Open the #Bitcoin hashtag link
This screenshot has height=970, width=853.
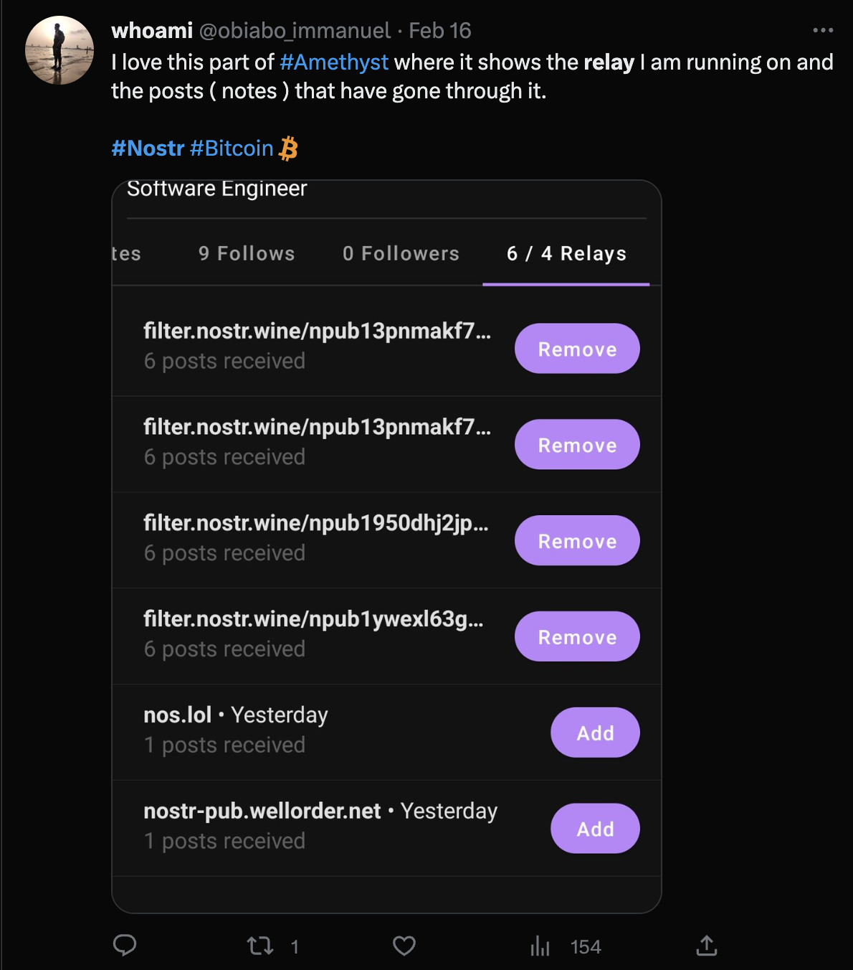click(x=232, y=149)
